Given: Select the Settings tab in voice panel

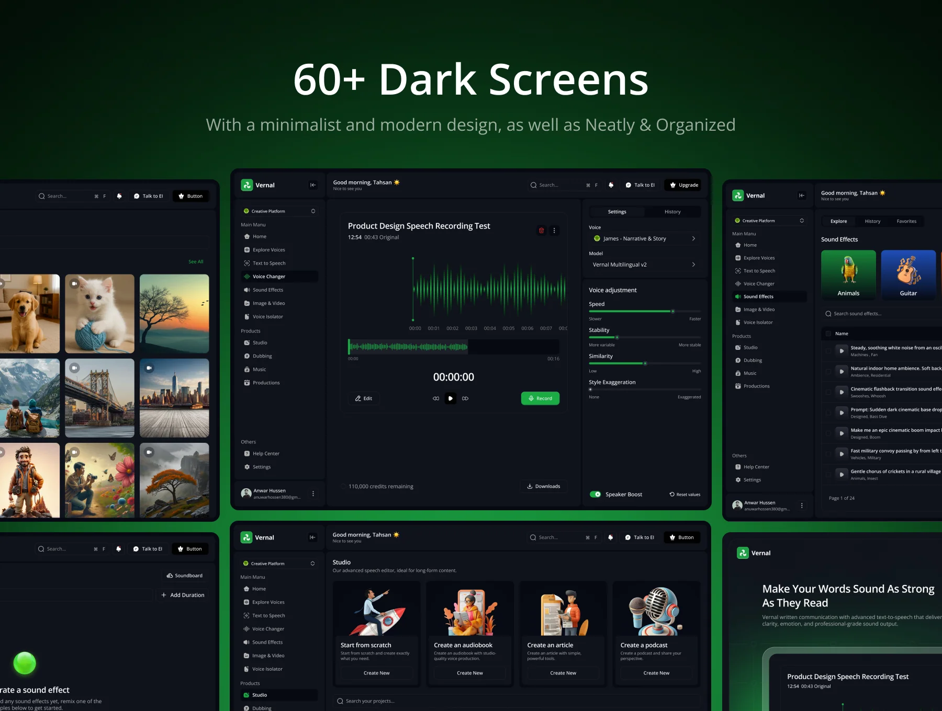Looking at the screenshot, I should (617, 212).
